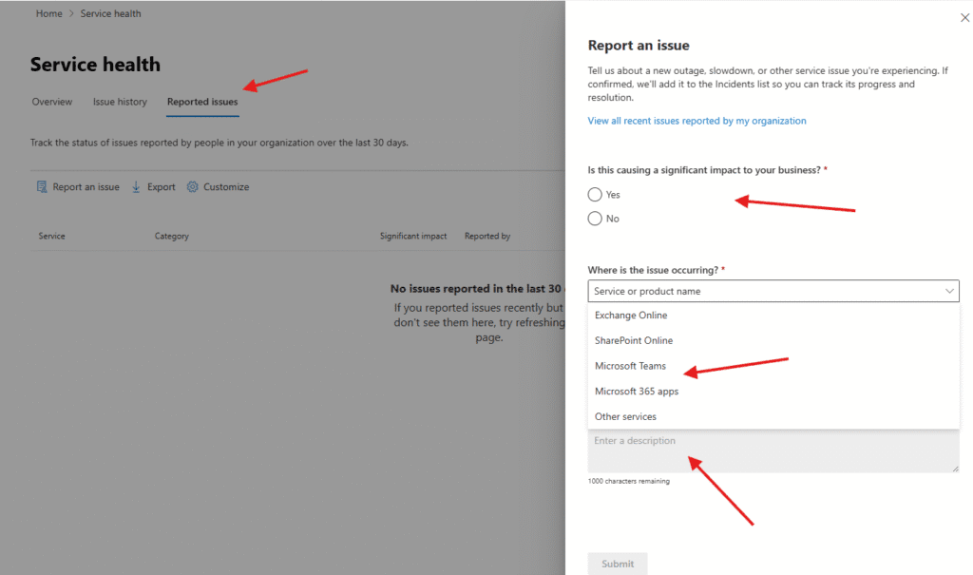Viewport: 973px width, 575px height.
Task: Pick Microsoft 365 apps option
Action: pos(636,391)
